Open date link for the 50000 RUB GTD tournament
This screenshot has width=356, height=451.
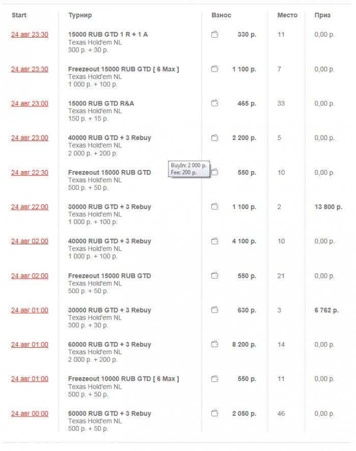coord(29,413)
